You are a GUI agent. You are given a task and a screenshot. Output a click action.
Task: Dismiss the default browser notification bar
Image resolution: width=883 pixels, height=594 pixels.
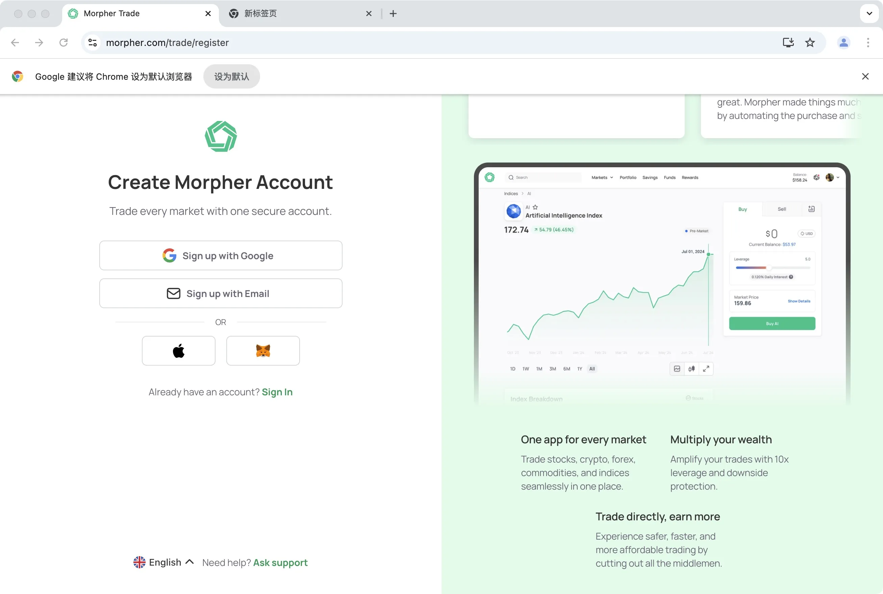click(865, 76)
